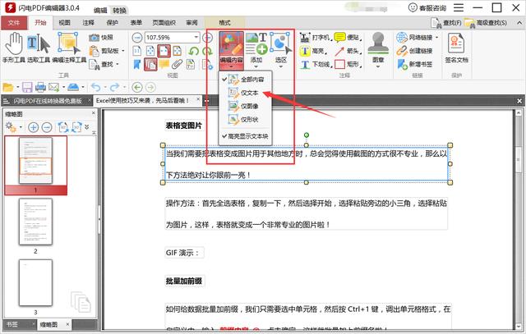Select the 便贴 sticky note tool

(x=348, y=37)
